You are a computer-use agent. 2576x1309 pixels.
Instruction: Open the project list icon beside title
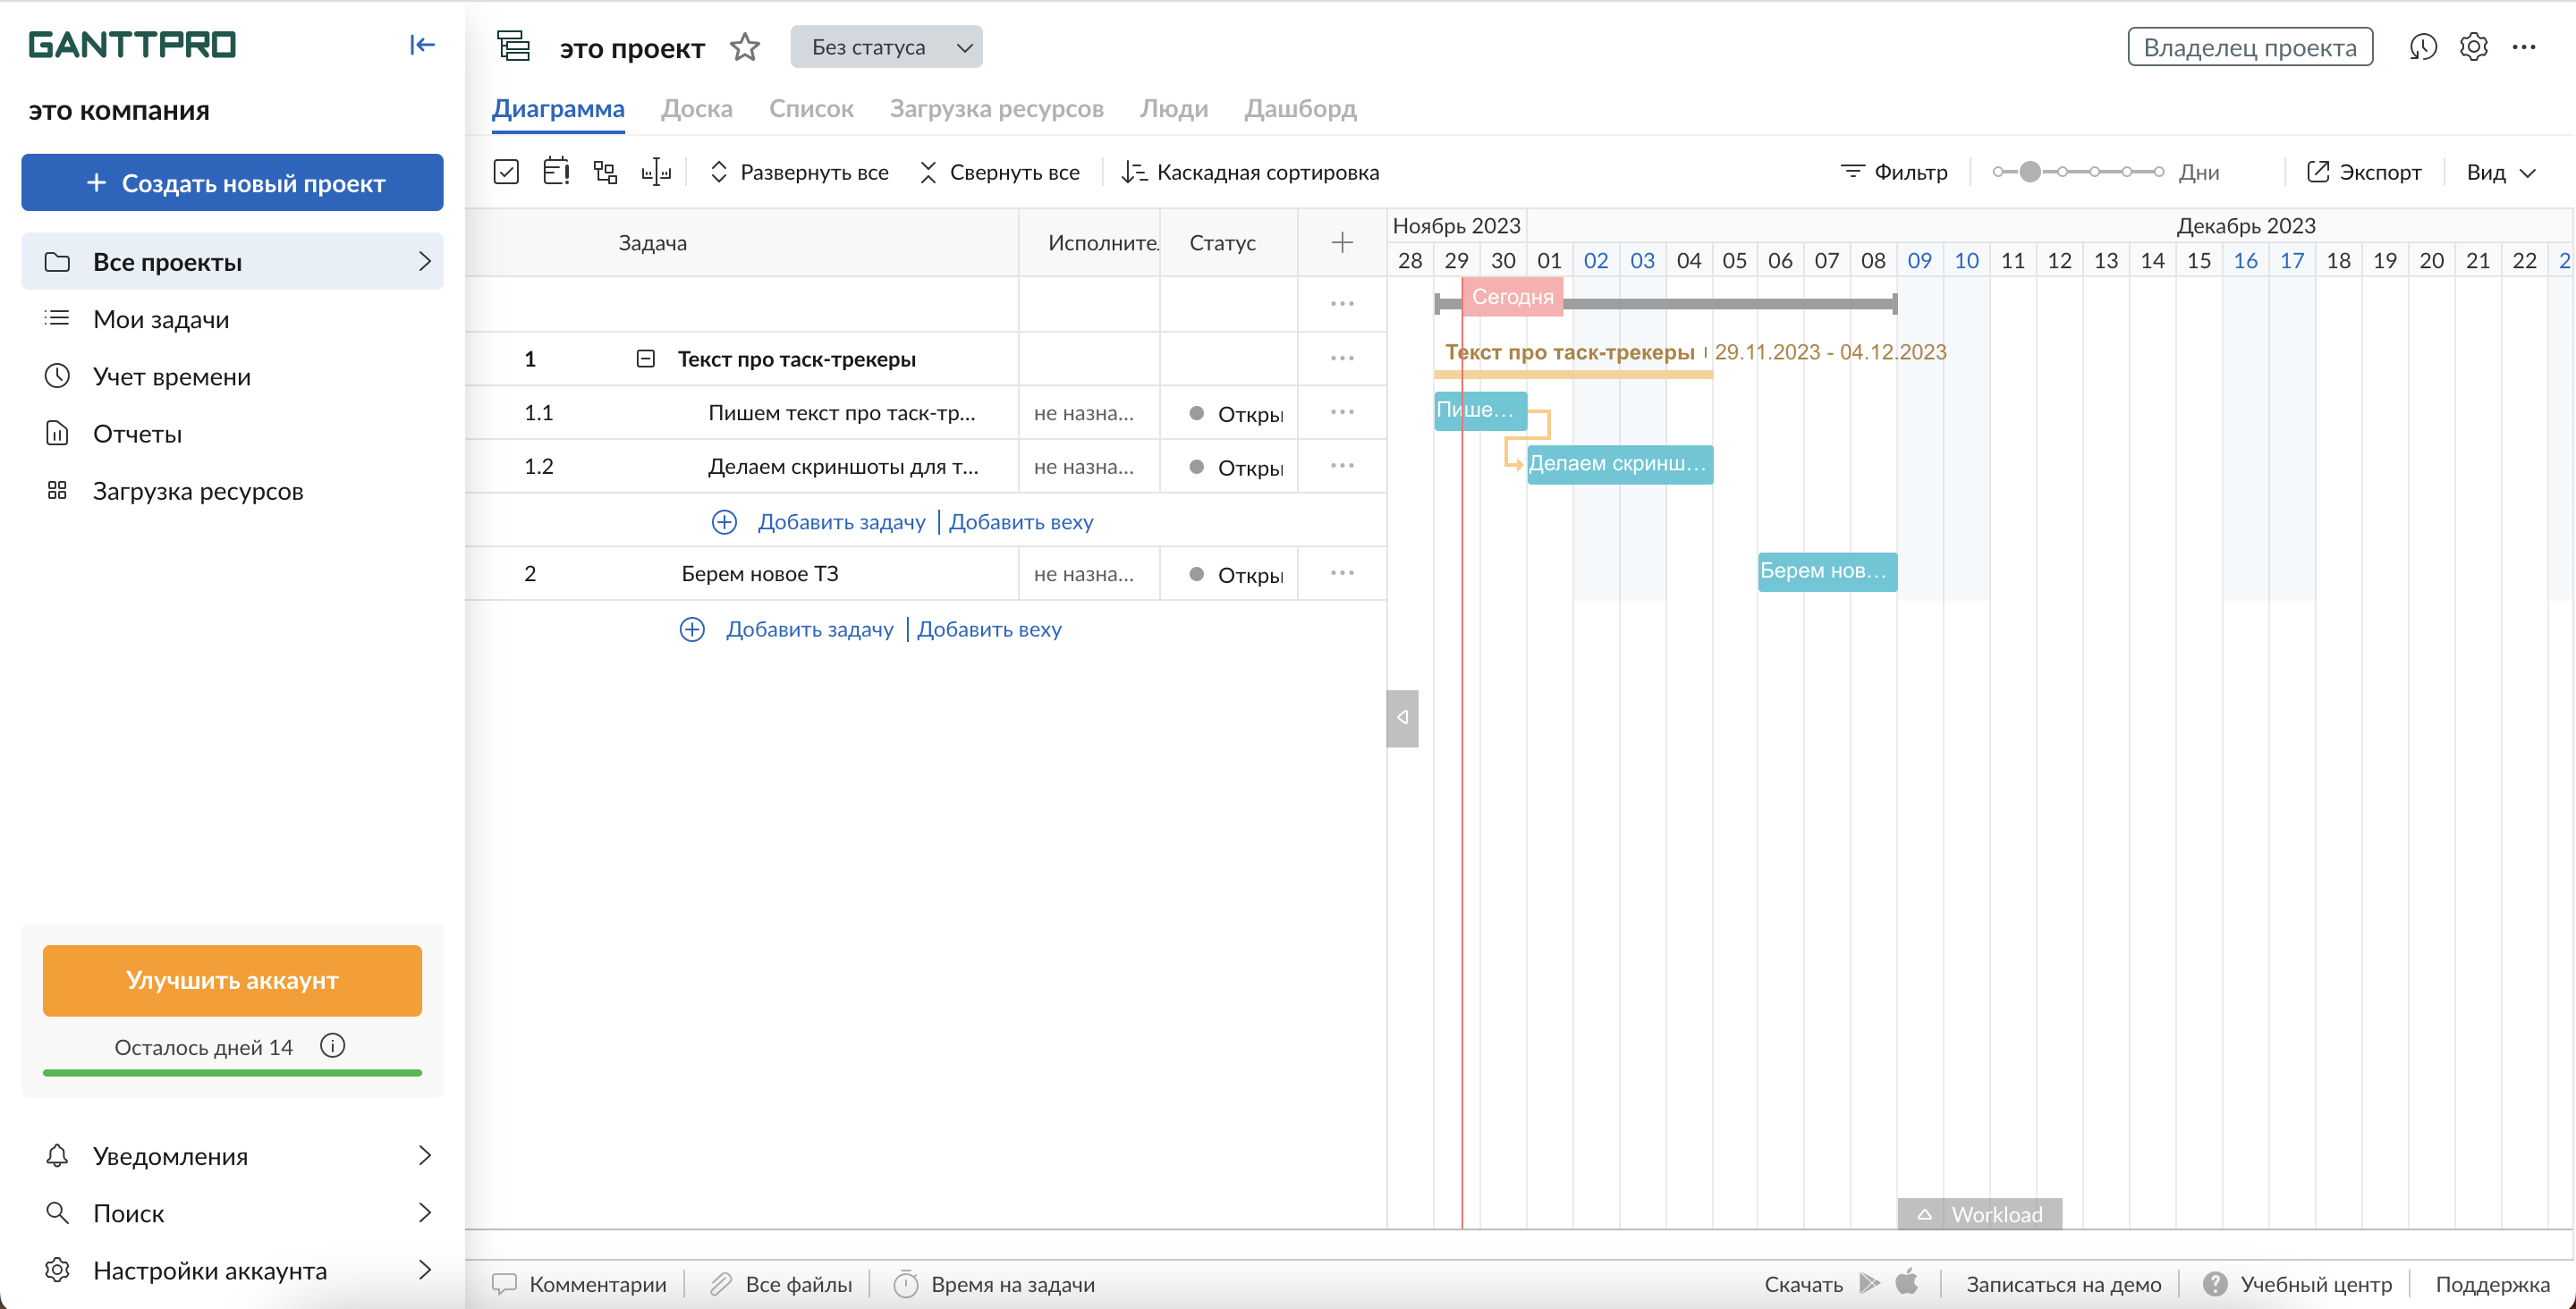click(x=514, y=47)
